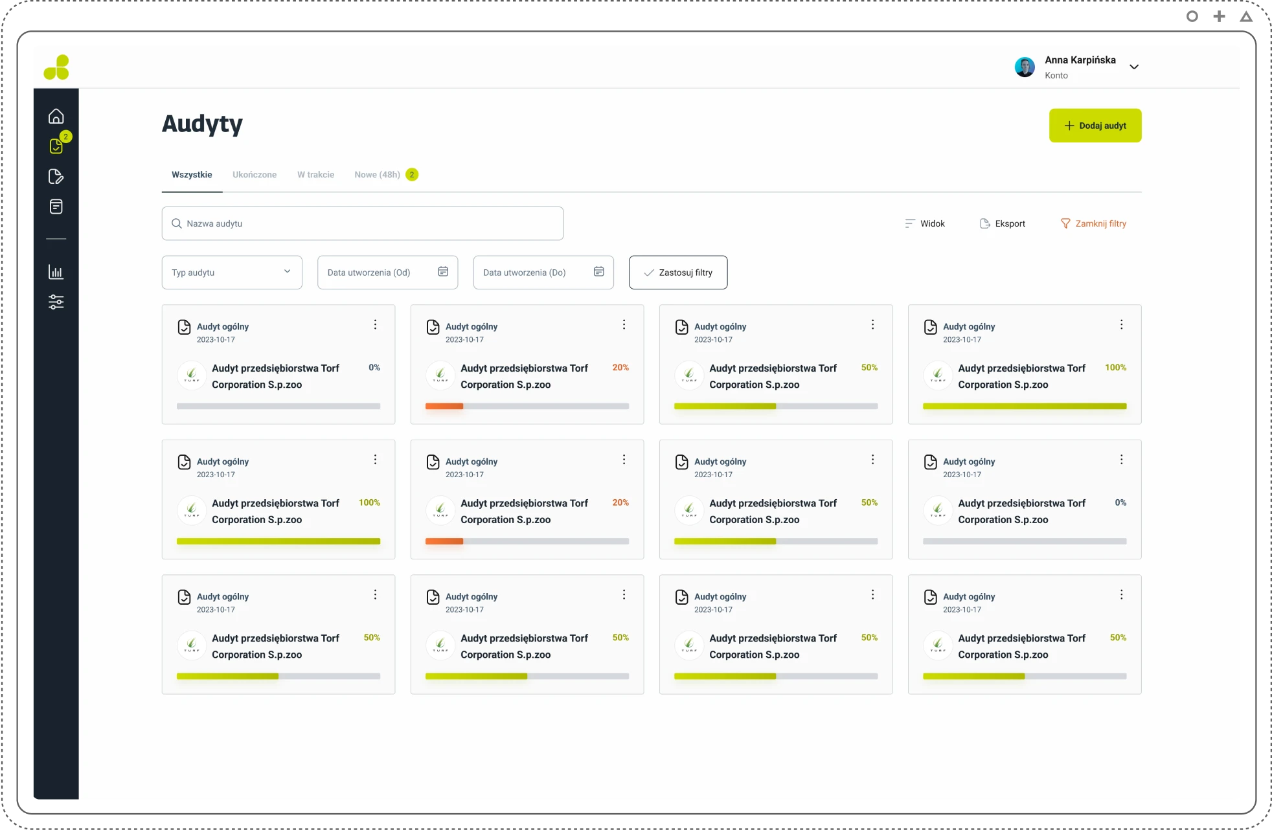Open the edit document sidebar icon
The height and width of the screenshot is (830, 1272).
tap(56, 177)
